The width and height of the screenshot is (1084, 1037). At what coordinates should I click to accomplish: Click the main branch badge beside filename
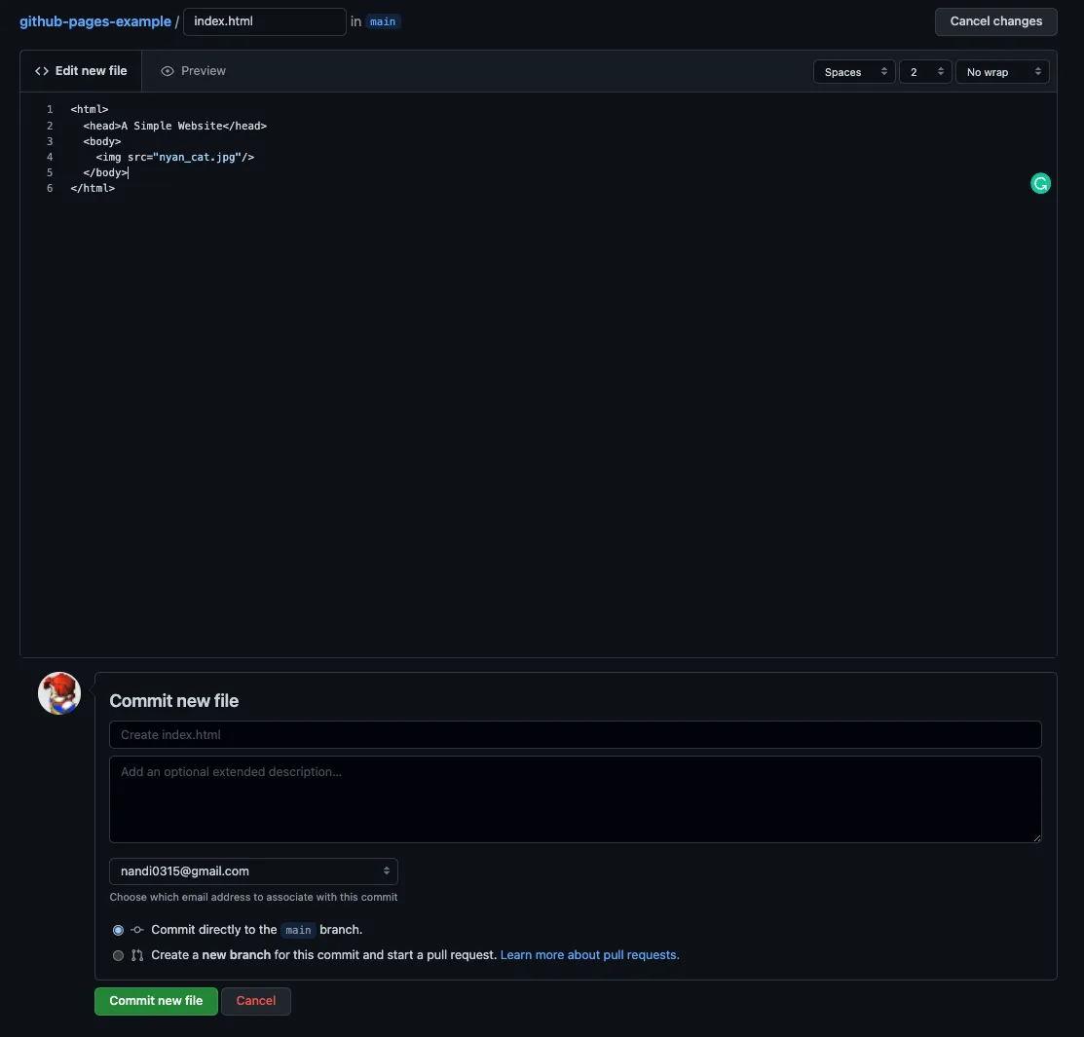382,20
